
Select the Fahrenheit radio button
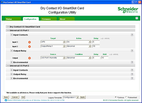pos(126,97)
